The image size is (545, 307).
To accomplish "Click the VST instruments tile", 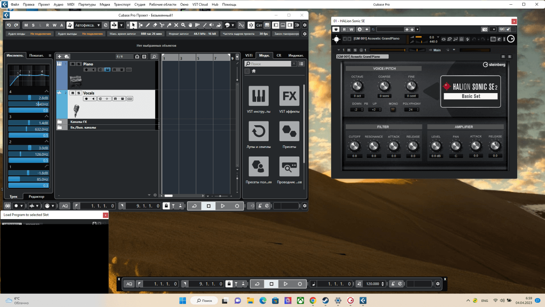I will [x=258, y=99].
